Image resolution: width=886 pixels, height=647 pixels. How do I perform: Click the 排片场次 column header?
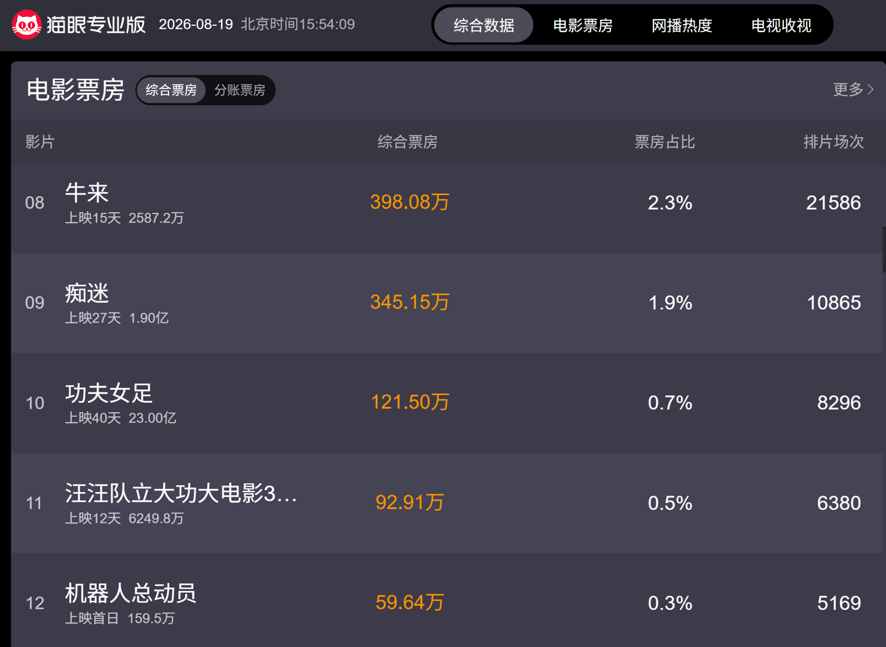(x=834, y=142)
